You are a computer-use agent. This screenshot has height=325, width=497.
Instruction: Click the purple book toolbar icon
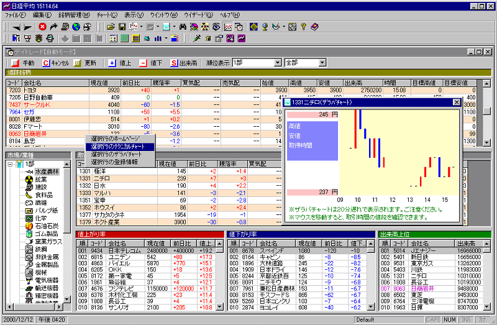tap(314, 27)
